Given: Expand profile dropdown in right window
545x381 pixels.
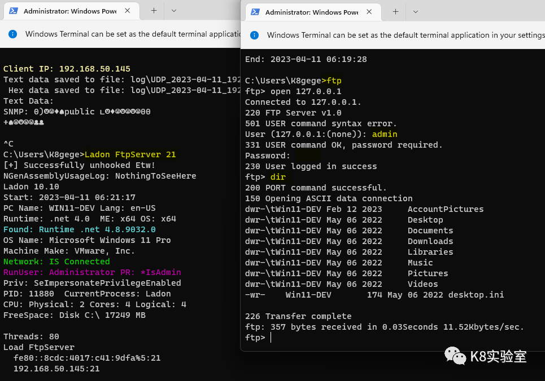Looking at the screenshot, I should coord(415,12).
